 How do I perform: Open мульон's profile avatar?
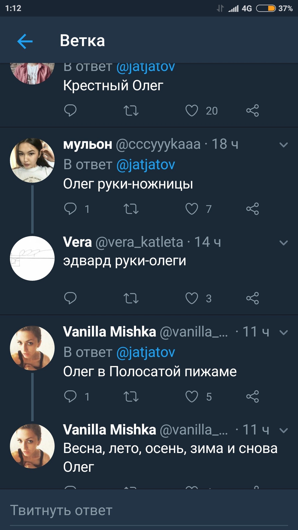(32, 160)
